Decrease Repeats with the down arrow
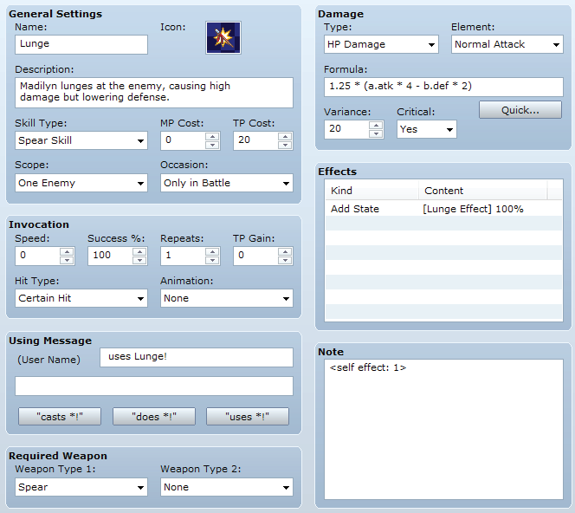The height and width of the screenshot is (513, 575). [212, 260]
